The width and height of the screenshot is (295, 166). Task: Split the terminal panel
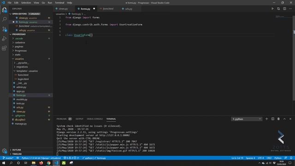click(x=272, y=119)
